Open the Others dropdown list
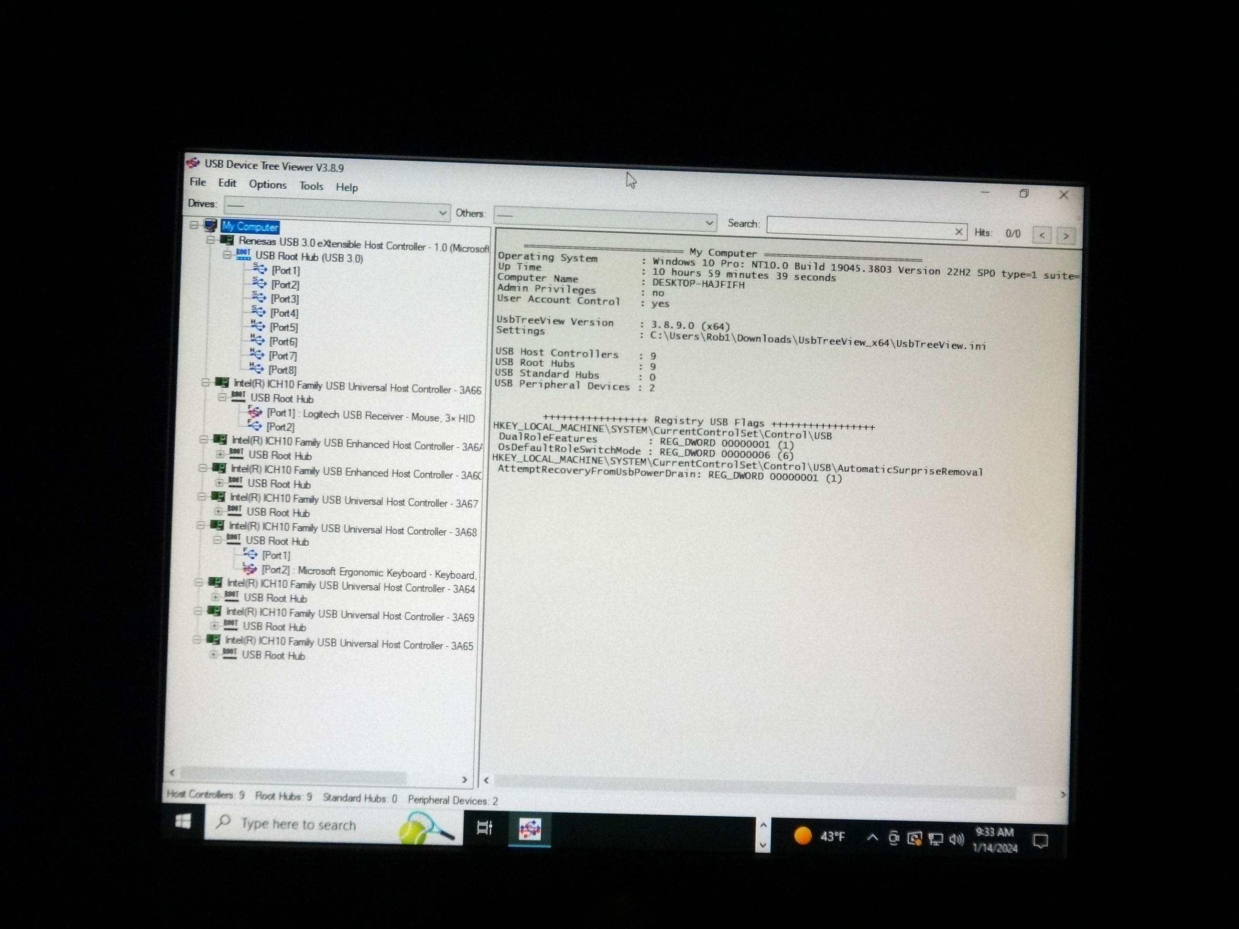The height and width of the screenshot is (929, 1239). pos(605,218)
